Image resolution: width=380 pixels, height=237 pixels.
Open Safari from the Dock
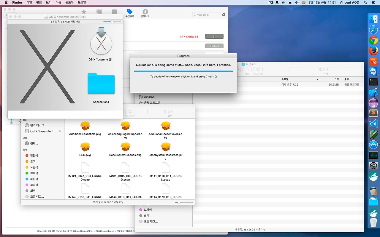(373, 30)
